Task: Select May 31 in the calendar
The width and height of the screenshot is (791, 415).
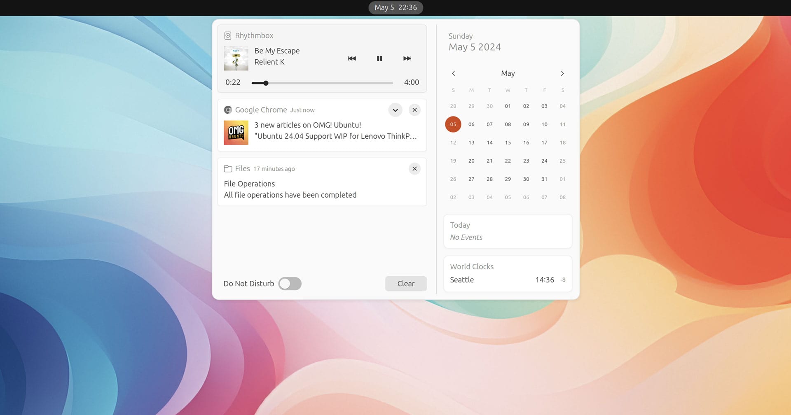Action: click(544, 179)
